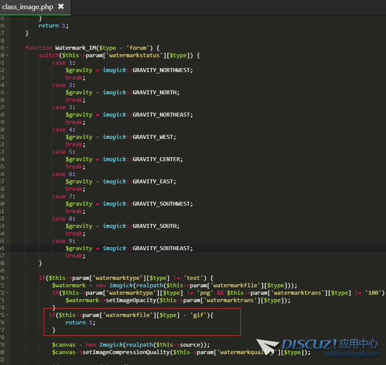The width and height of the screenshot is (386, 365).
Task: Place cursor on 'case 4:' line
Action: (63, 130)
